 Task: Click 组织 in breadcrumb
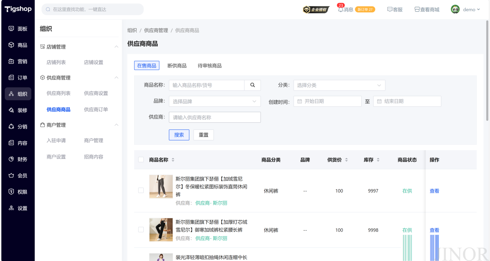pos(132,30)
